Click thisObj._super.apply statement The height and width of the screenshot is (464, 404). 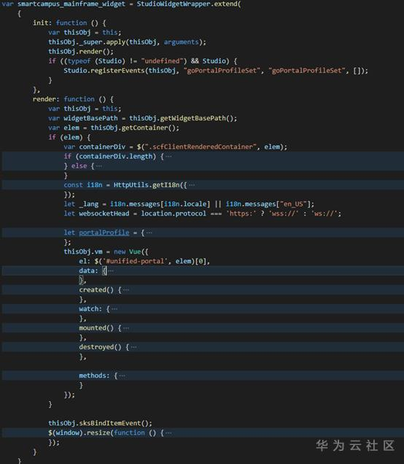coord(128,42)
